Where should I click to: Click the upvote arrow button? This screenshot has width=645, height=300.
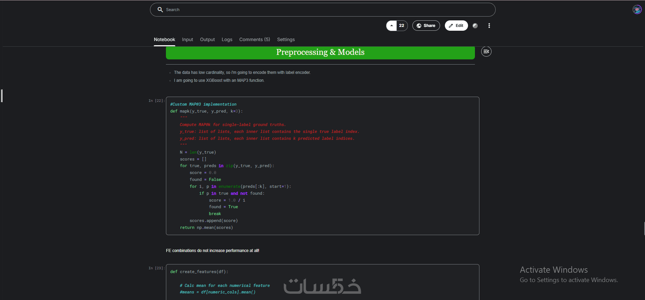coord(392,26)
